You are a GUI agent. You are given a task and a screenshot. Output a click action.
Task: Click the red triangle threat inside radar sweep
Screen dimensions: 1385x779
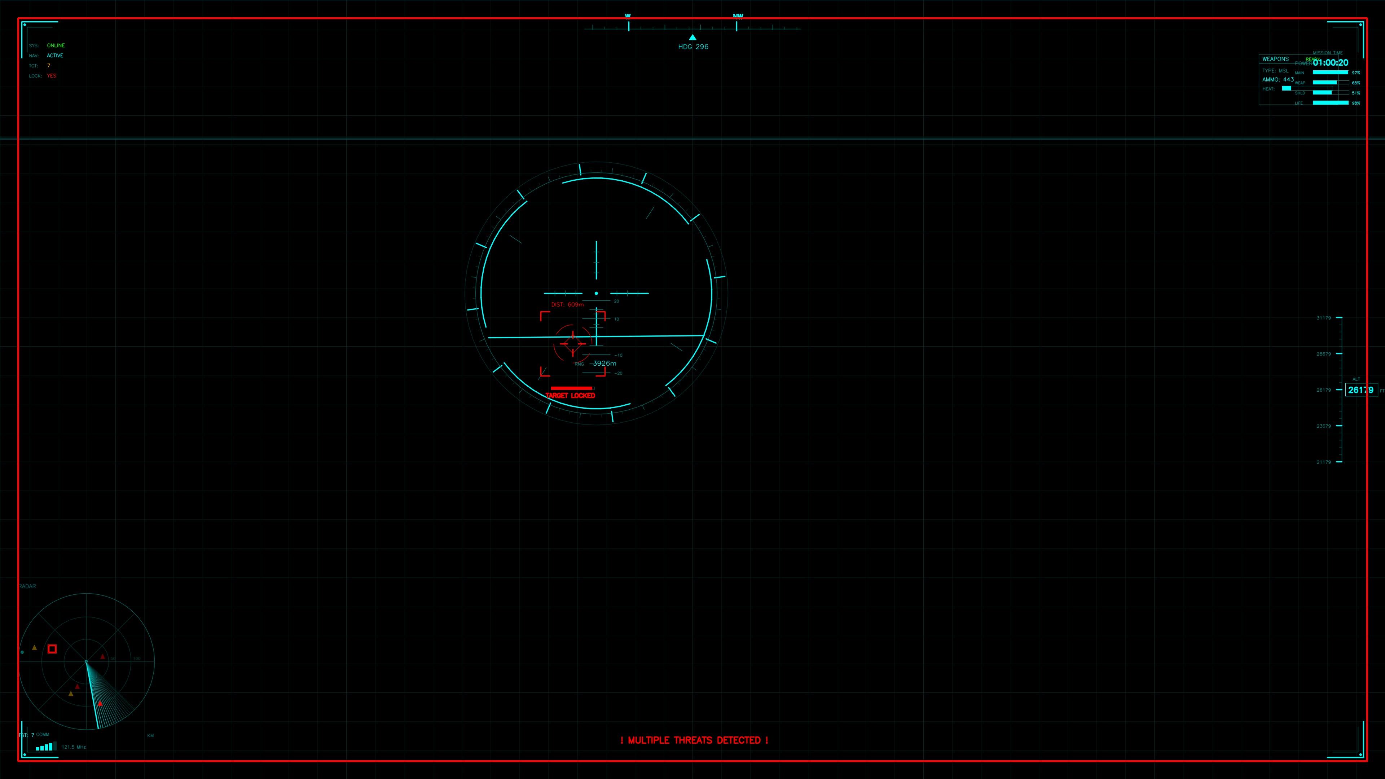(x=100, y=704)
